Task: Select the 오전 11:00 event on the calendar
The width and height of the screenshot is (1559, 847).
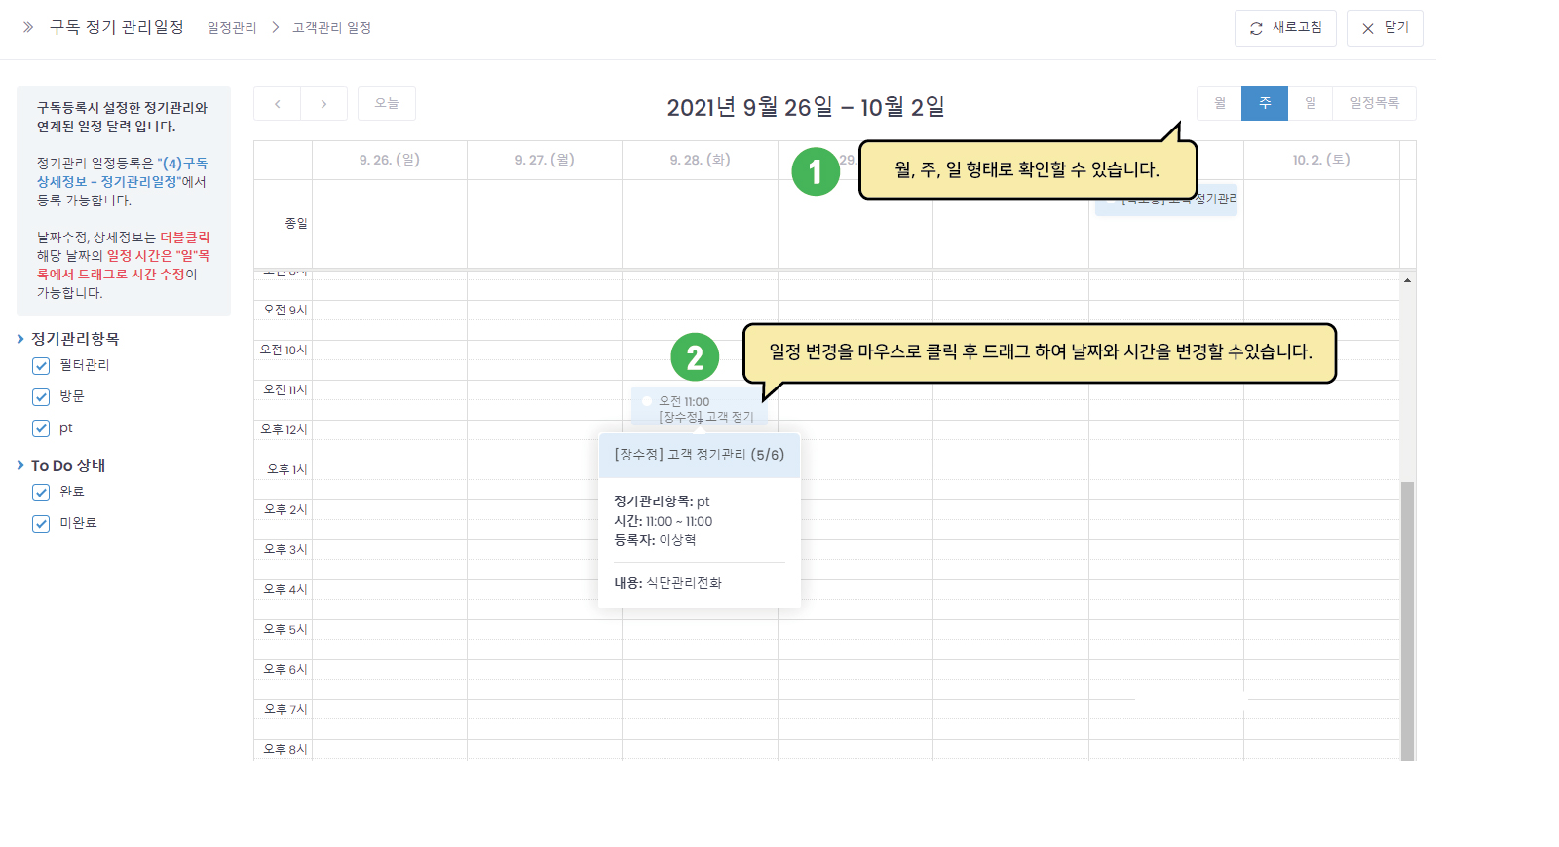Action: click(700, 408)
